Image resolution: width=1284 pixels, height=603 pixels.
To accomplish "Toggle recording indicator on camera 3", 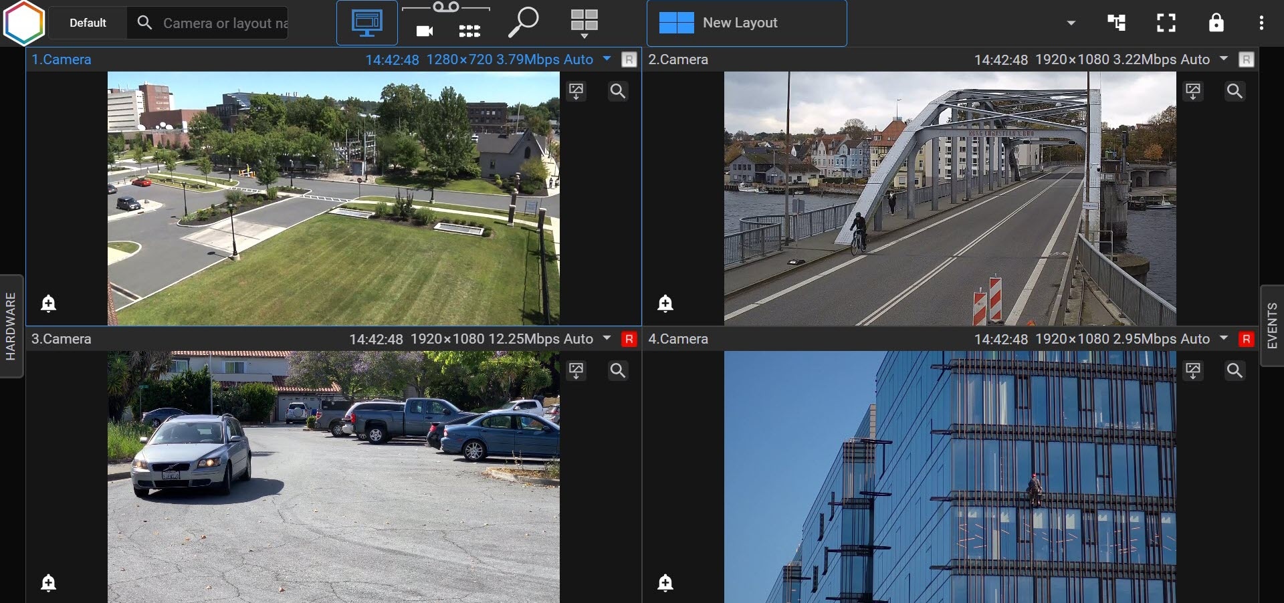I will point(629,340).
